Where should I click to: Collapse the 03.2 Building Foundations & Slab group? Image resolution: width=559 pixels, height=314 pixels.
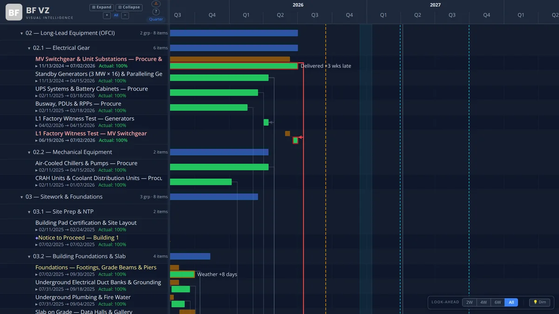(x=29, y=257)
